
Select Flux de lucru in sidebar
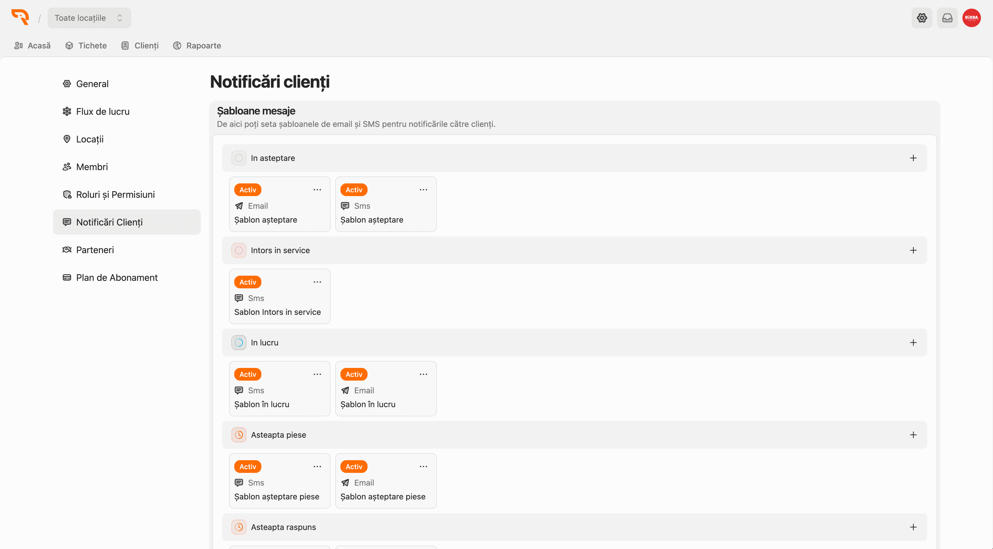point(102,111)
